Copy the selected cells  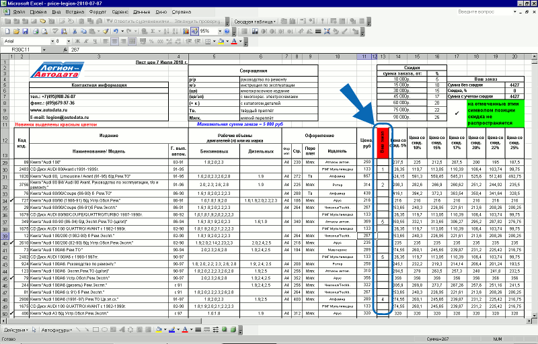pyautogui.click(x=83, y=31)
